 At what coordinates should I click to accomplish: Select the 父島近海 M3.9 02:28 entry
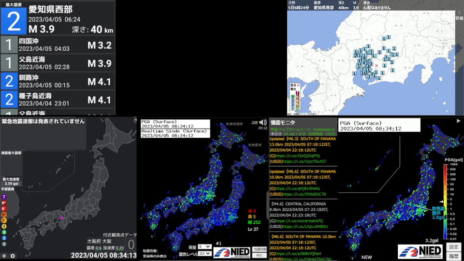(58, 63)
